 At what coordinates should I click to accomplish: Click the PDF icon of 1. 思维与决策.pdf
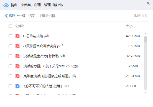tap(17, 36)
